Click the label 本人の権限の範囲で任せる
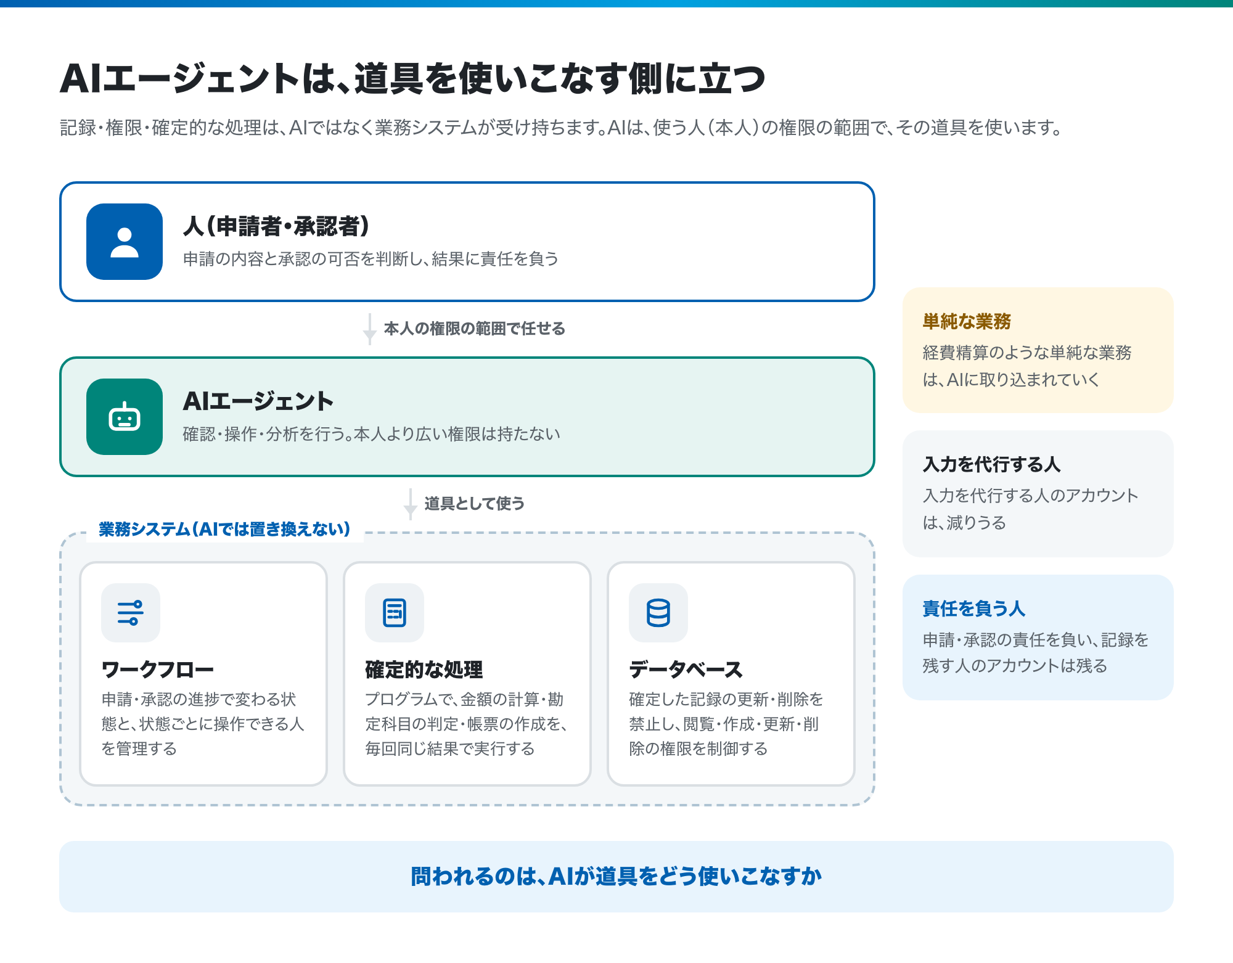 tap(475, 329)
